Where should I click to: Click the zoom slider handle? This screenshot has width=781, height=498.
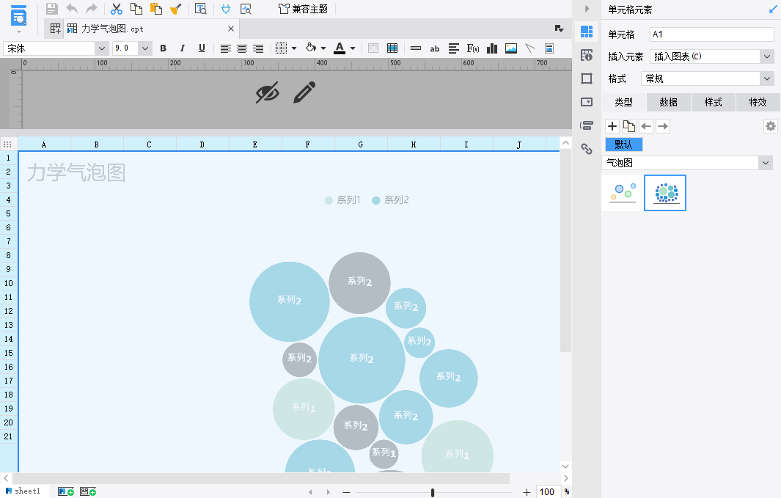[x=433, y=492]
